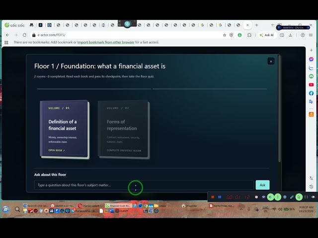Open taskbar volume control
The width and height of the screenshot is (318, 238).
click(280, 209)
